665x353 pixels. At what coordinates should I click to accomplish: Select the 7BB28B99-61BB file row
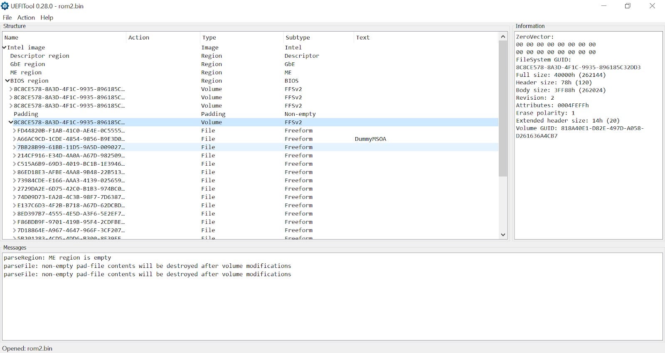71,147
